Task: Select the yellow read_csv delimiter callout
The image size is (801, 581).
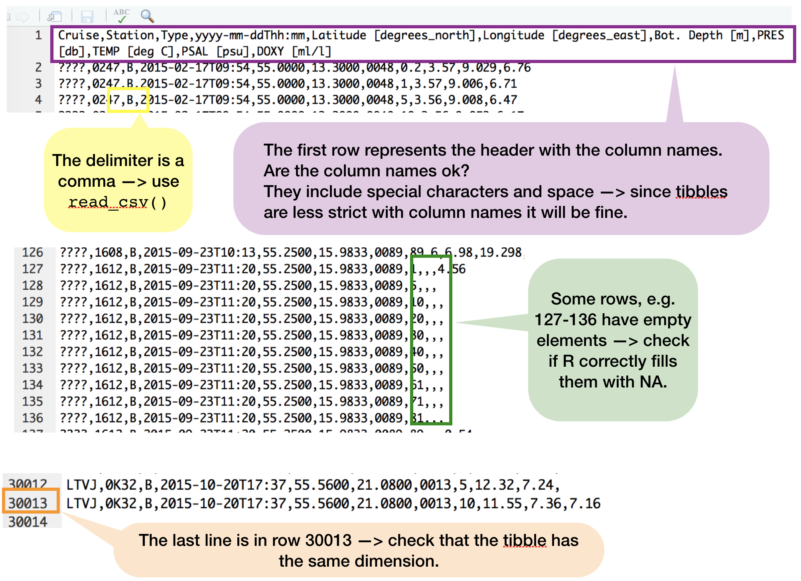Action: 118,180
